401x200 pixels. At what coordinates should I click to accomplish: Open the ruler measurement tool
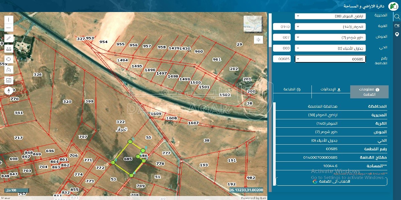pos(9,49)
